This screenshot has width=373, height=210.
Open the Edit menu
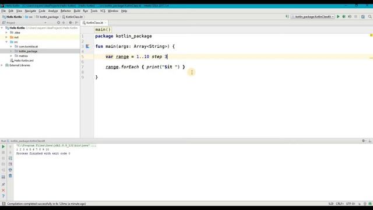11,11
